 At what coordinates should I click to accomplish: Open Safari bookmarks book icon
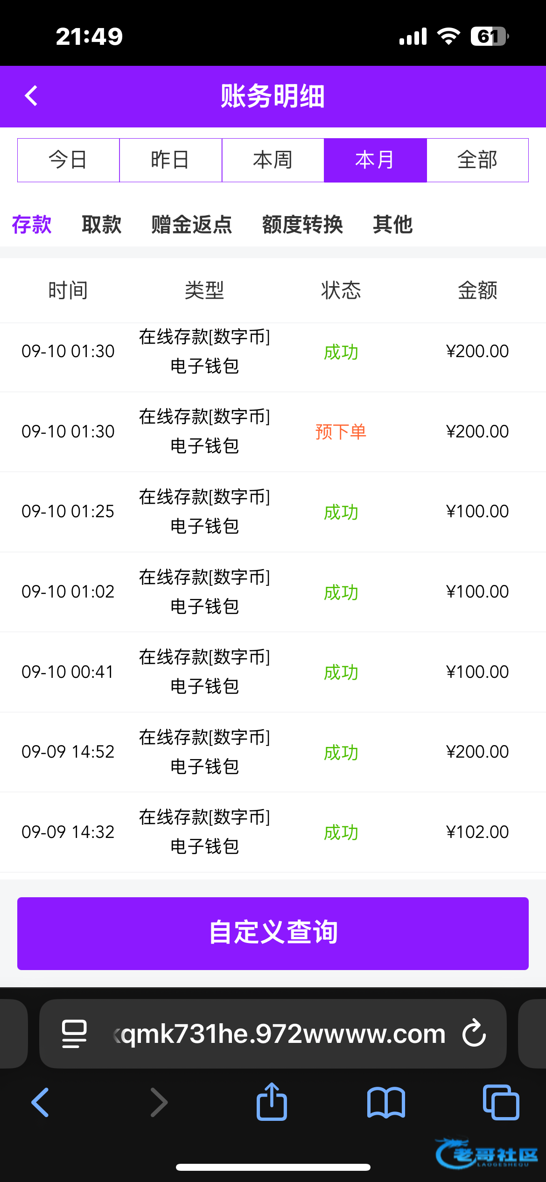386,1102
